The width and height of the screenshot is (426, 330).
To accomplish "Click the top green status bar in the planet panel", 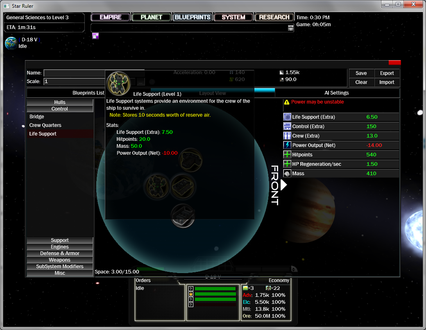I will click(x=215, y=289).
